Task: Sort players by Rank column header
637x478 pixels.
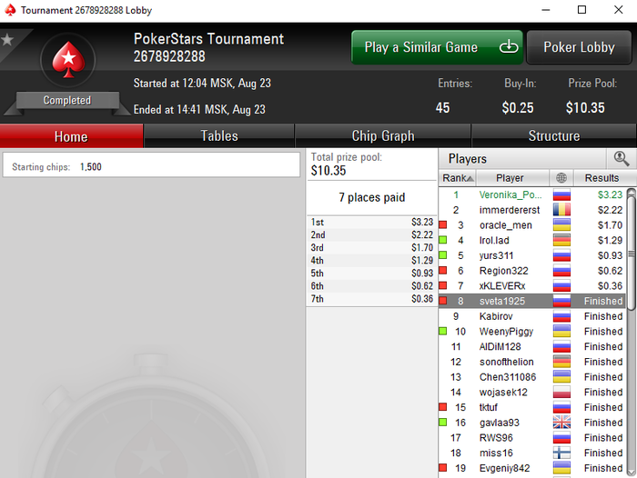Action: [458, 178]
